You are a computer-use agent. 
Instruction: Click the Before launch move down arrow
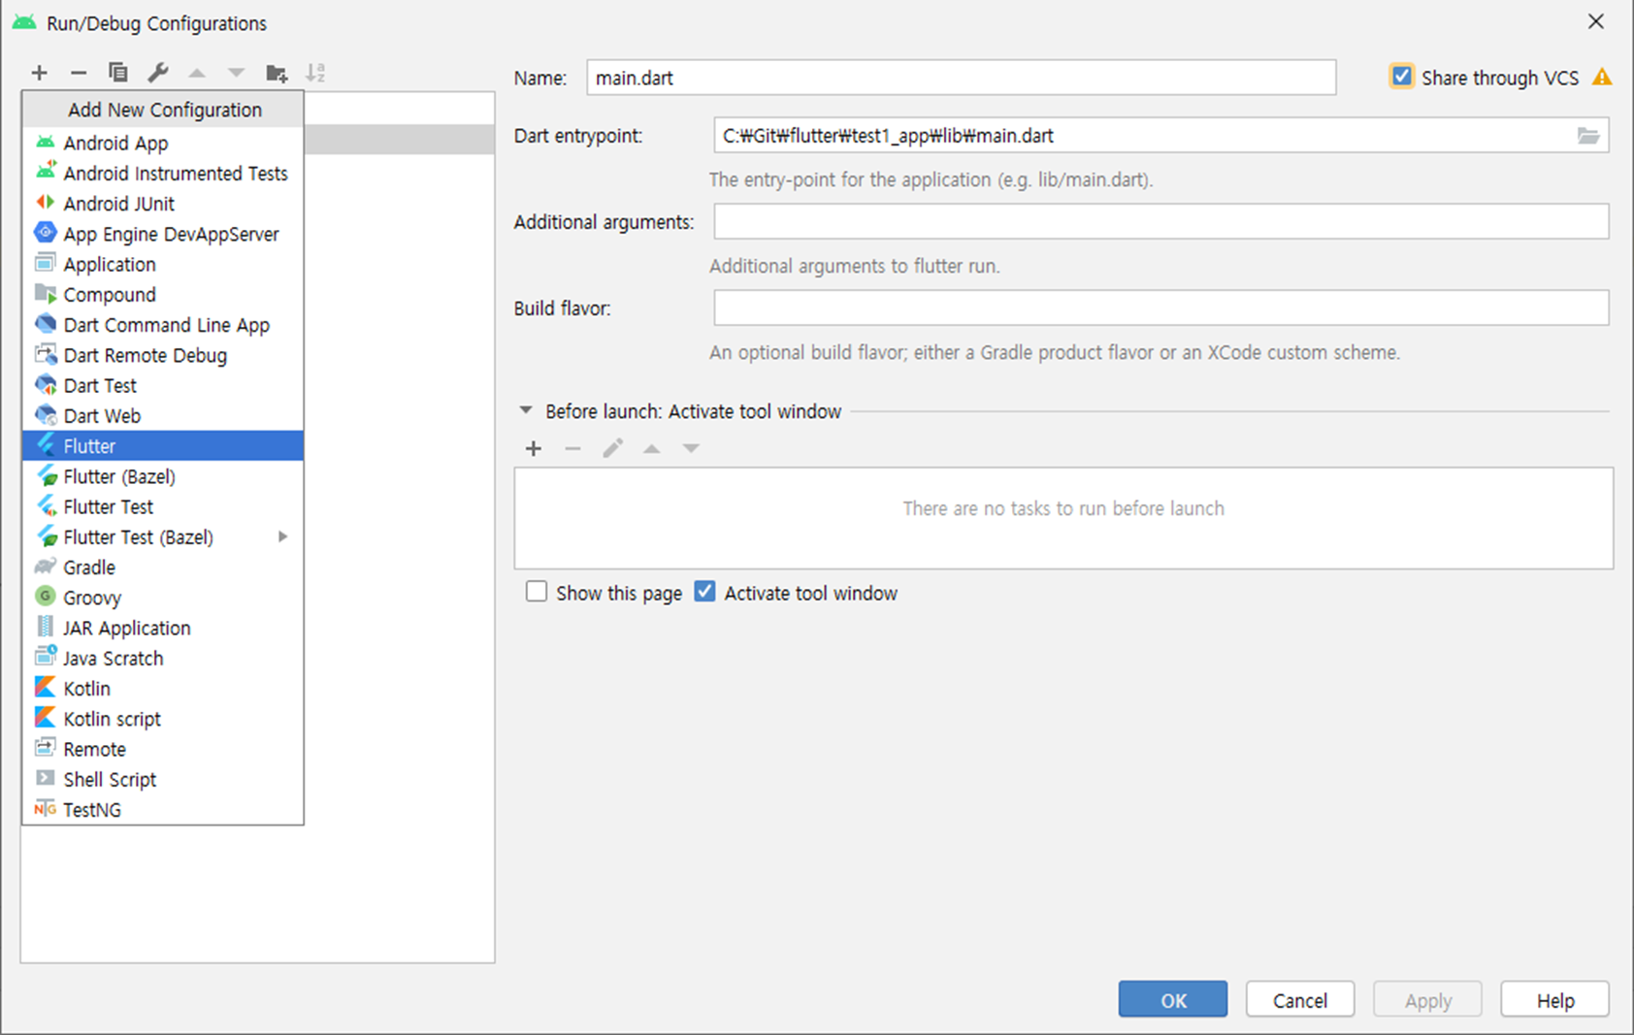pyautogui.click(x=691, y=448)
